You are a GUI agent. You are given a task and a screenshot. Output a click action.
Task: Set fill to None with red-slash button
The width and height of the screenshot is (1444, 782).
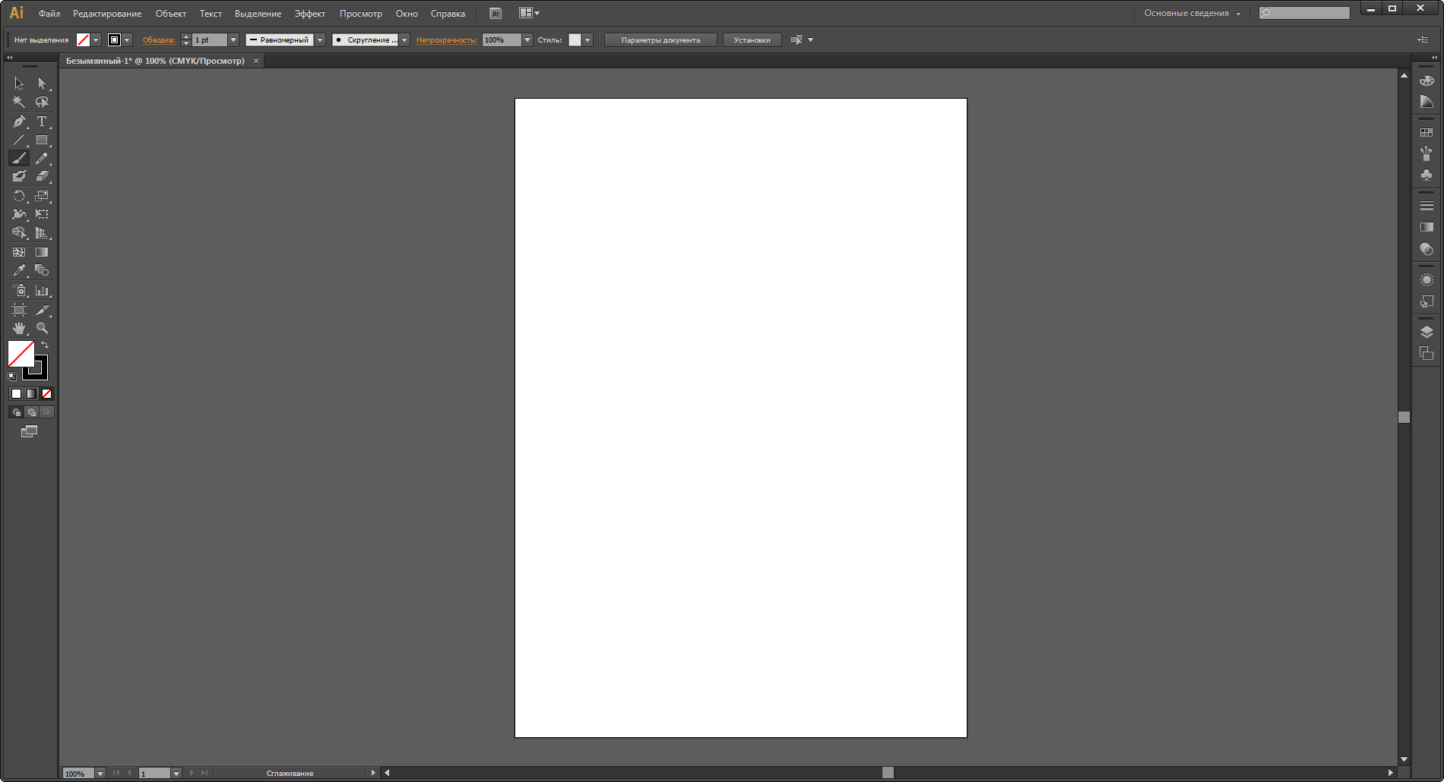point(46,393)
